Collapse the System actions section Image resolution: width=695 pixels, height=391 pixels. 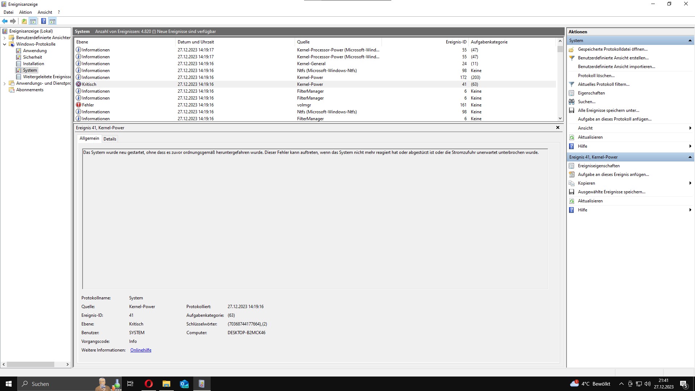pos(690,41)
